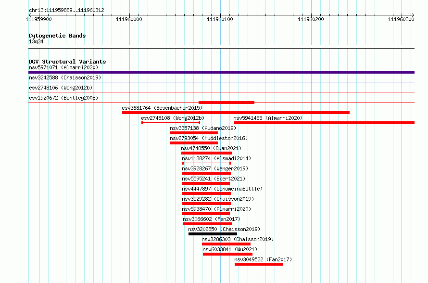Open variant esv1920672 (Bentley2008) label
This screenshot has width=428, height=283.
(x=63, y=98)
